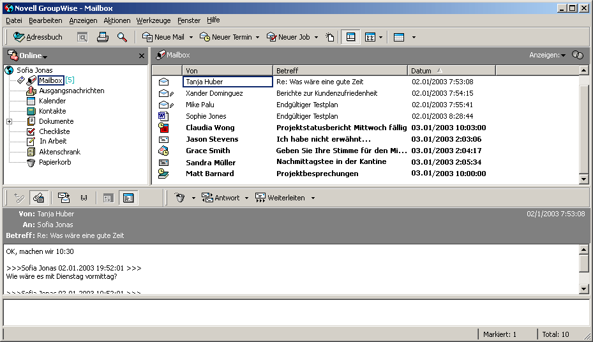Open the Fenster menu
The image size is (593, 342).
pyautogui.click(x=189, y=20)
